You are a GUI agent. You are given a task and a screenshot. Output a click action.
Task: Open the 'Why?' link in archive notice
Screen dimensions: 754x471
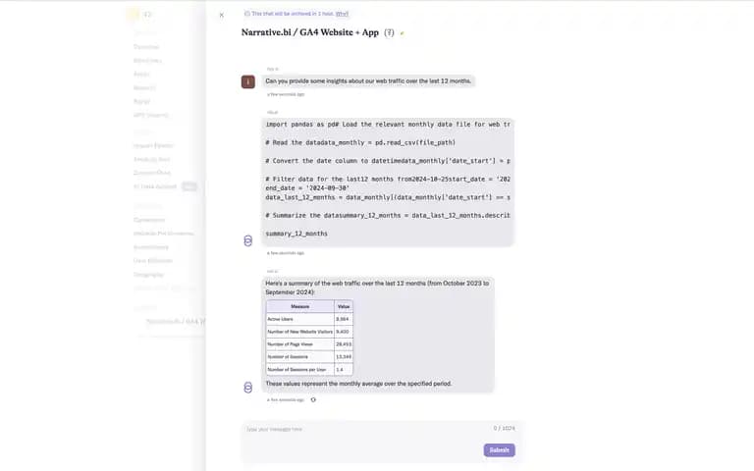click(x=342, y=14)
